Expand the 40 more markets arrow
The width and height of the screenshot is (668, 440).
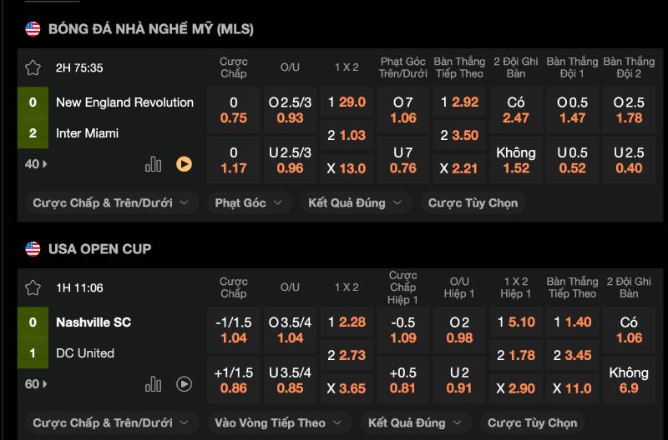point(36,164)
